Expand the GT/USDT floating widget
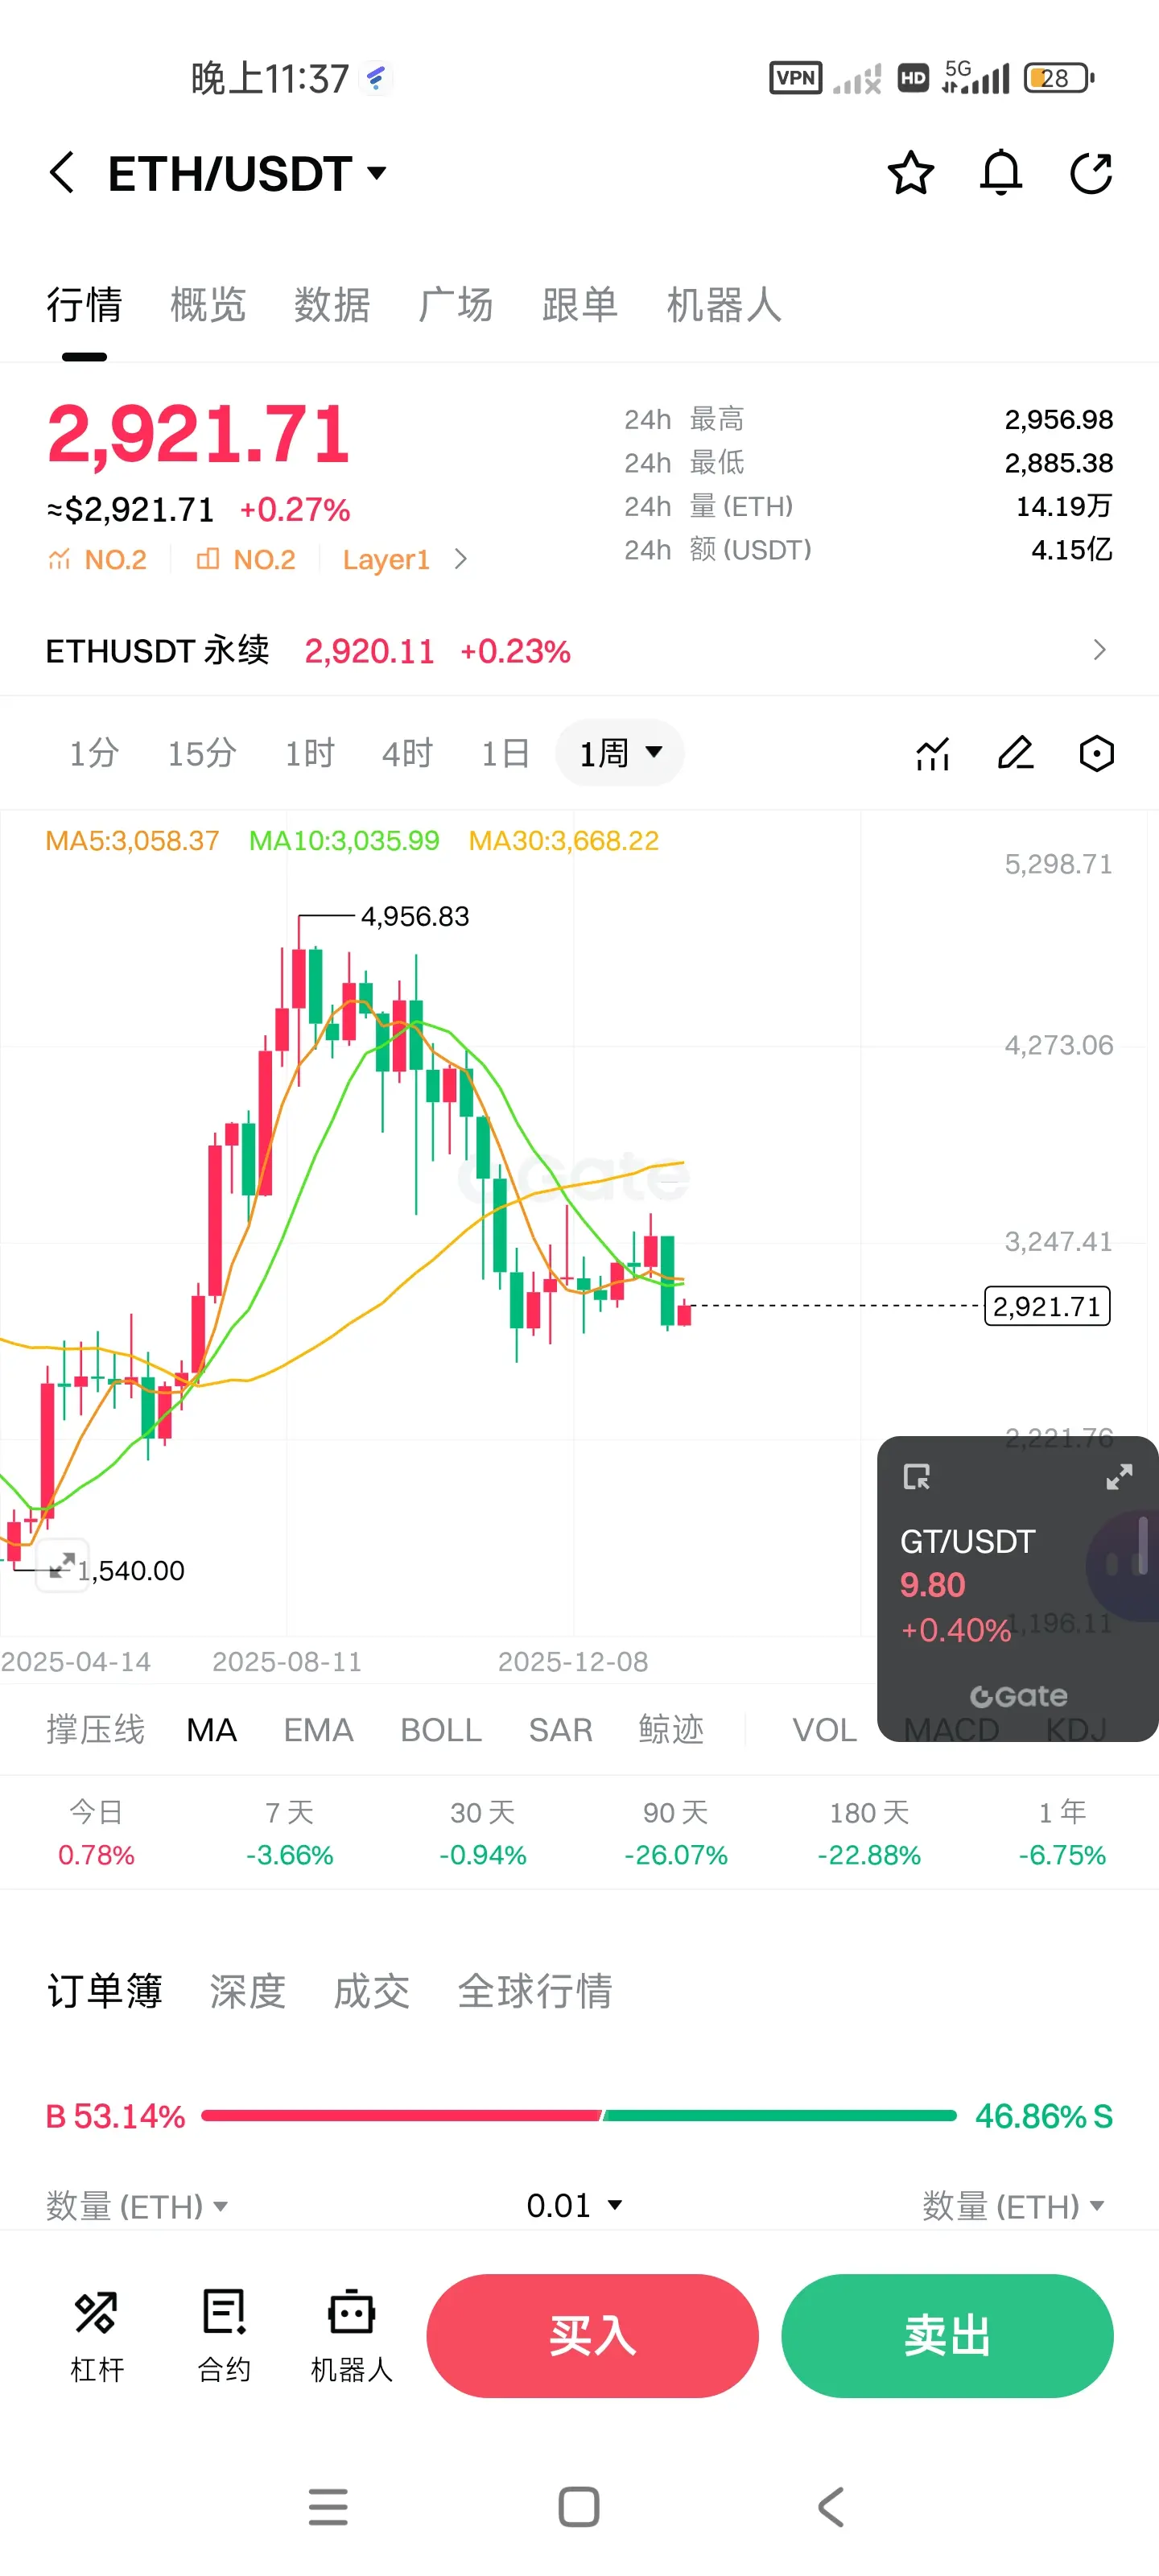 pos(1119,1477)
